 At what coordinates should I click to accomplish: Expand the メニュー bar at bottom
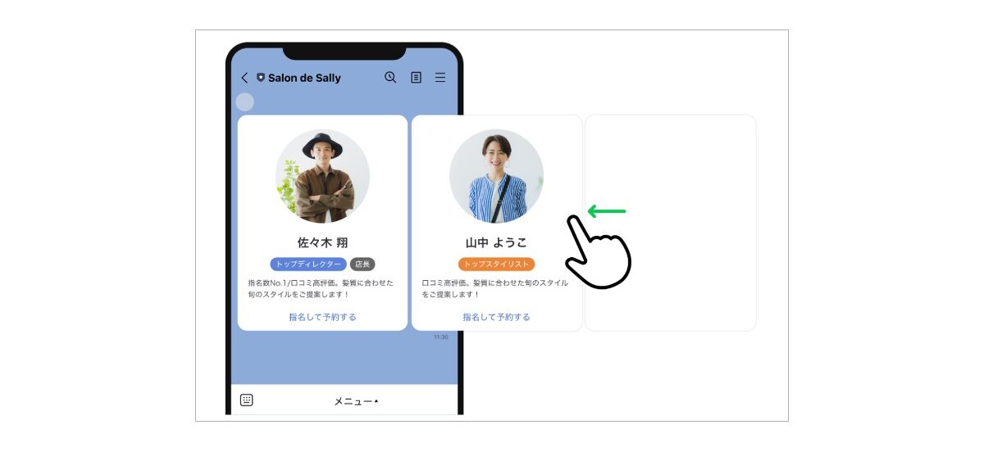[356, 401]
